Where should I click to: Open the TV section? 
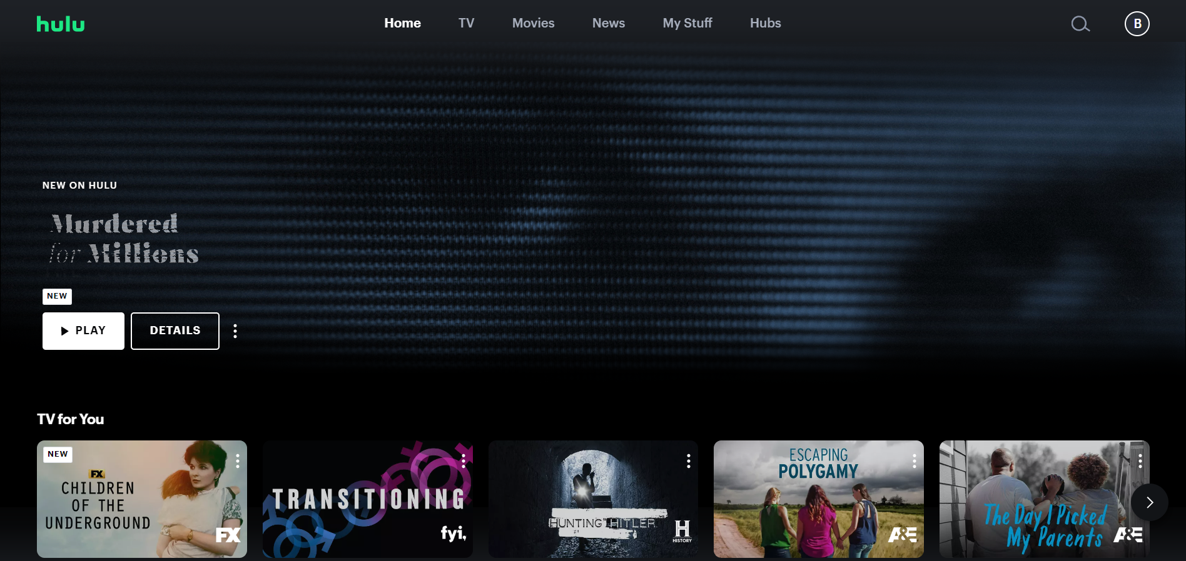coord(466,23)
